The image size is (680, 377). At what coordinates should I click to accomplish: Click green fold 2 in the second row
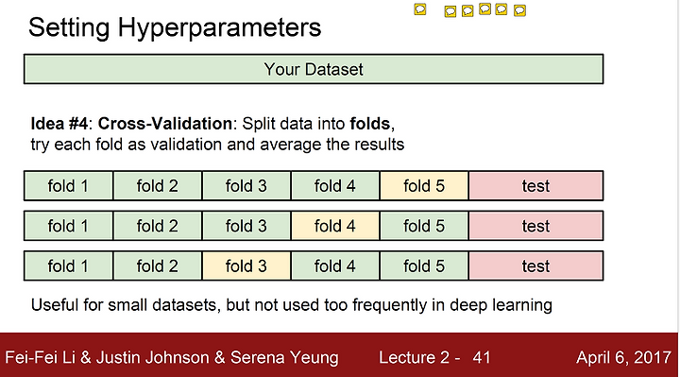click(x=158, y=226)
